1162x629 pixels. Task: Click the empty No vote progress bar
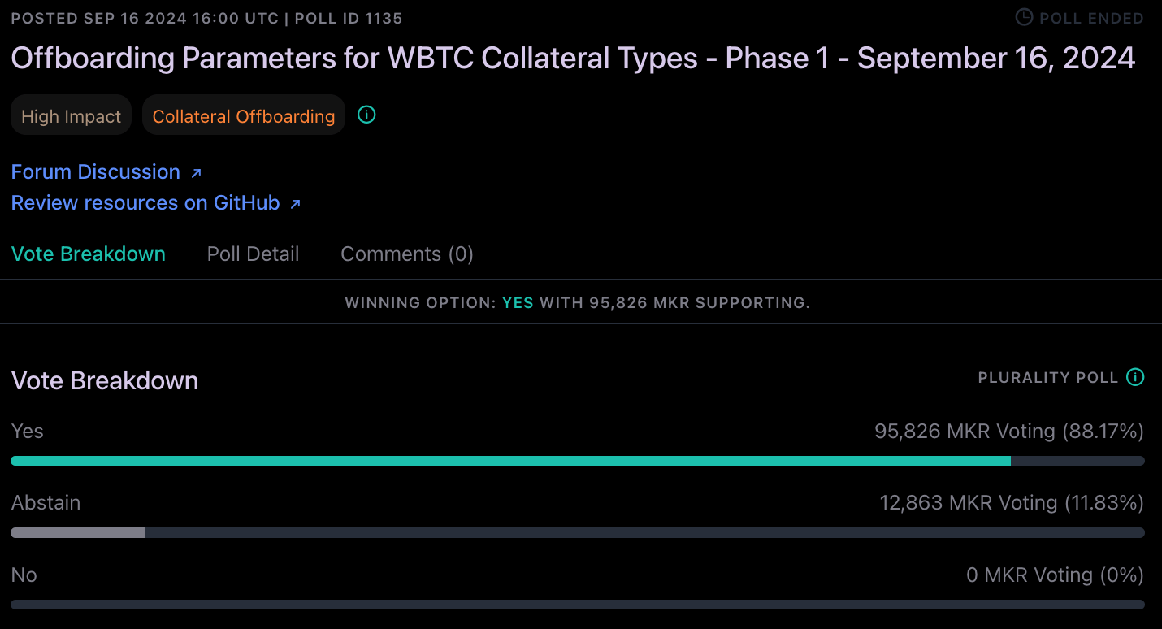(577, 605)
